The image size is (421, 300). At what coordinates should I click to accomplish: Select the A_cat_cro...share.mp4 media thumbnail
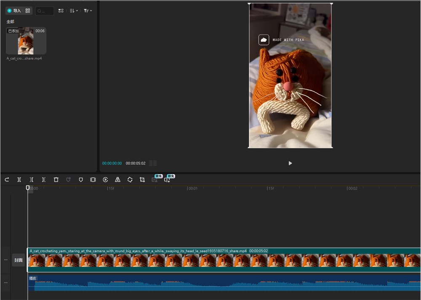point(26,41)
